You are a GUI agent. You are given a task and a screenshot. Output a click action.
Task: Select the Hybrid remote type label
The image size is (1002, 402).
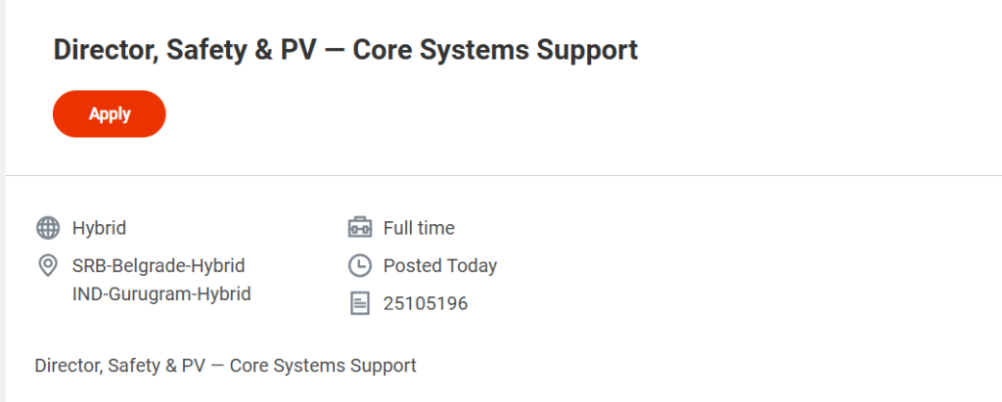[x=99, y=229]
